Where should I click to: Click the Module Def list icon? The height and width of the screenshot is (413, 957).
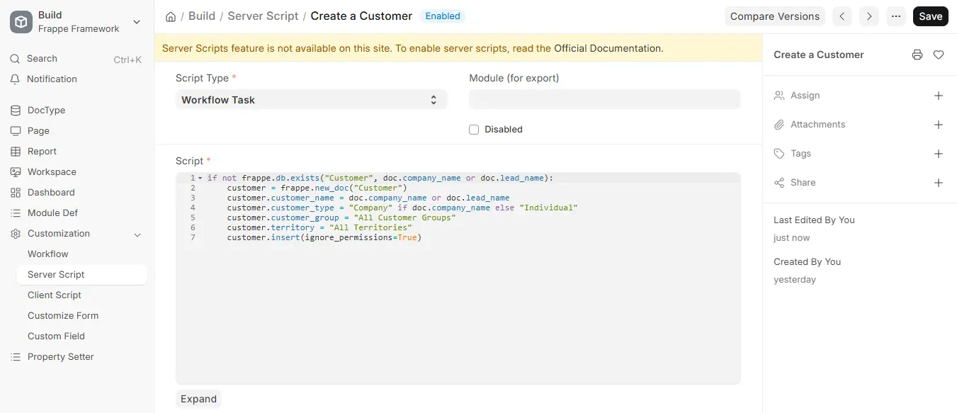pos(16,213)
